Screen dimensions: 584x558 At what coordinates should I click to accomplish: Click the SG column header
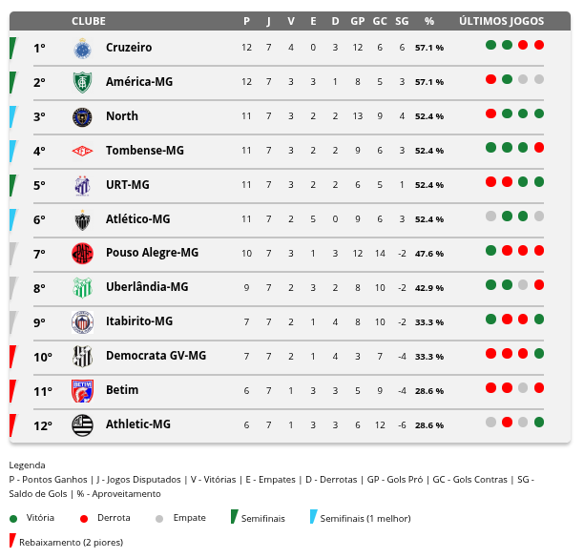(x=402, y=21)
